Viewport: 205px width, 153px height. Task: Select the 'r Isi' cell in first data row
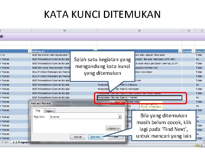(x=16, y=55)
